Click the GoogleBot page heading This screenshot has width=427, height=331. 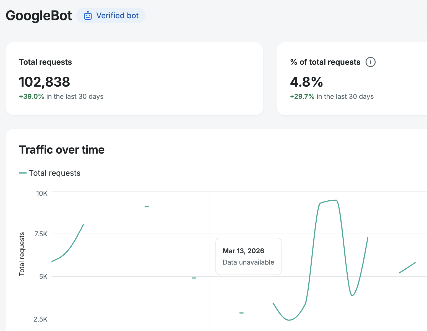[39, 16]
